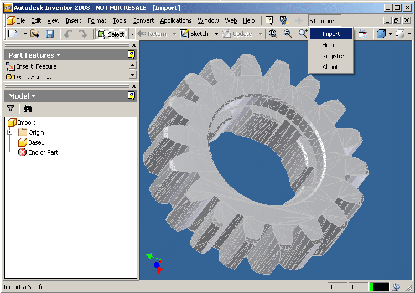Viewport: 415px width, 293px height.
Task: Open the Select tool dropdown arrow
Action: click(132, 34)
